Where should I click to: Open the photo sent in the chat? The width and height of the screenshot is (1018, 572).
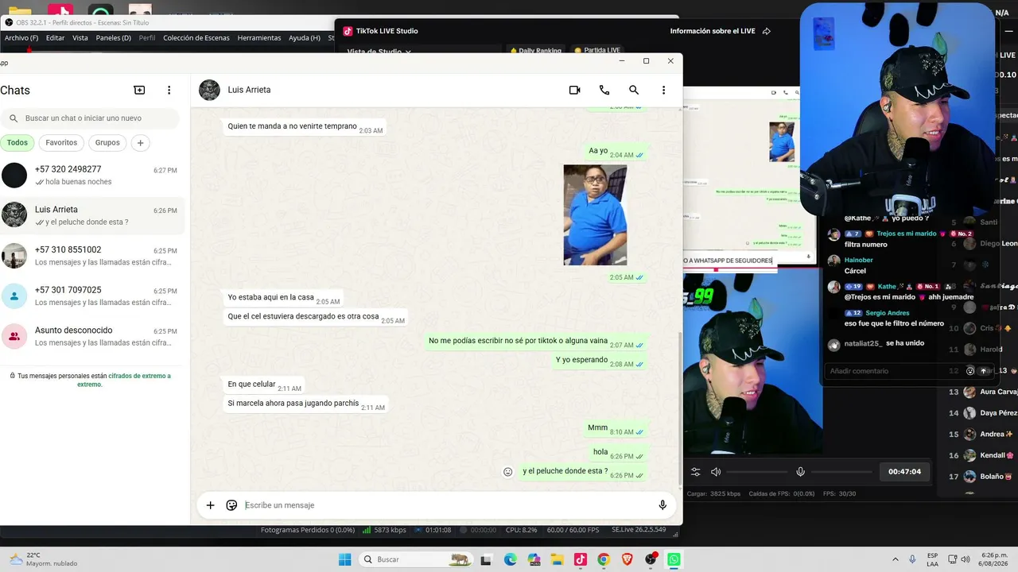click(x=595, y=214)
